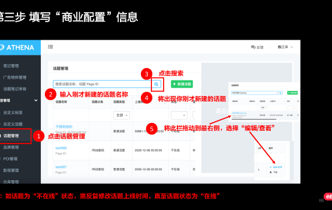332x210 pixels.
Task: Click the 不在线 status in test667 row
Action: (x=175, y=169)
